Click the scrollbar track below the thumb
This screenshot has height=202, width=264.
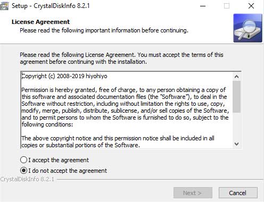(x=236, y=126)
